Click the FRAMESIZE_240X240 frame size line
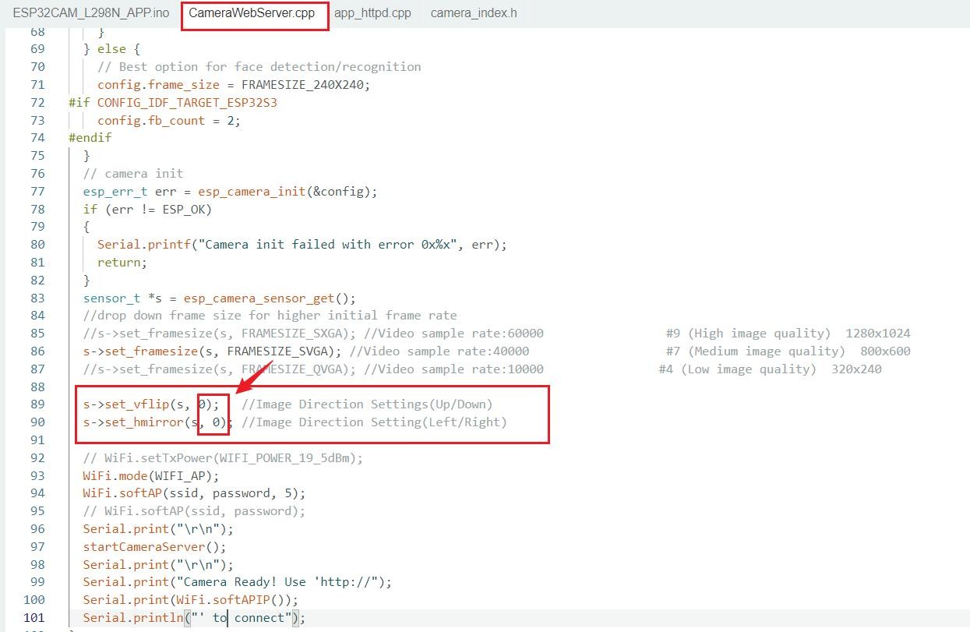The image size is (970, 632). 234,85
